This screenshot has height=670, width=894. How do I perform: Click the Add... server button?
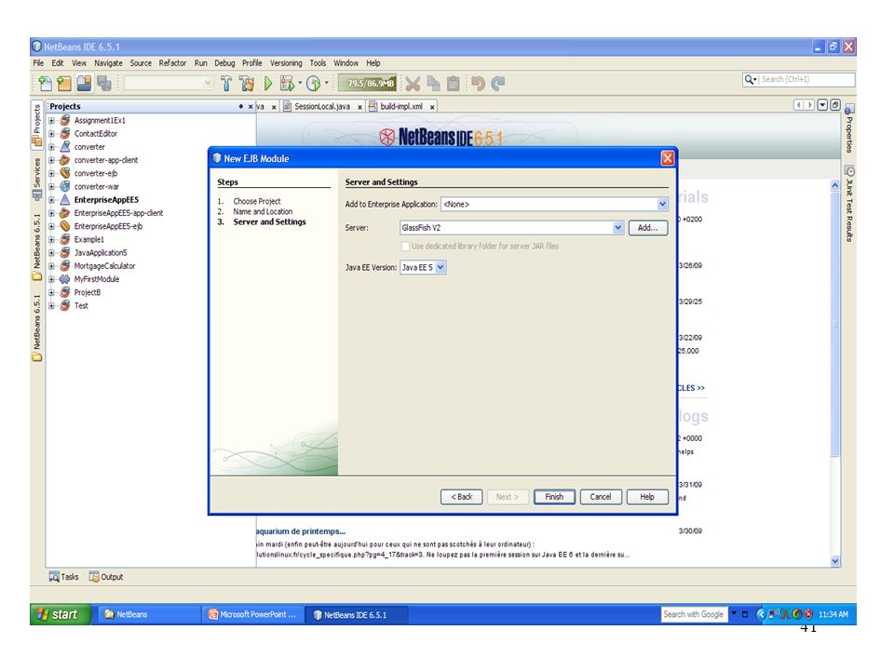(648, 228)
